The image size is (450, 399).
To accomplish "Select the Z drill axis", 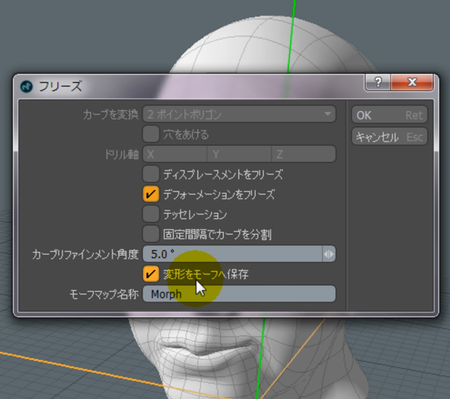I will (303, 154).
